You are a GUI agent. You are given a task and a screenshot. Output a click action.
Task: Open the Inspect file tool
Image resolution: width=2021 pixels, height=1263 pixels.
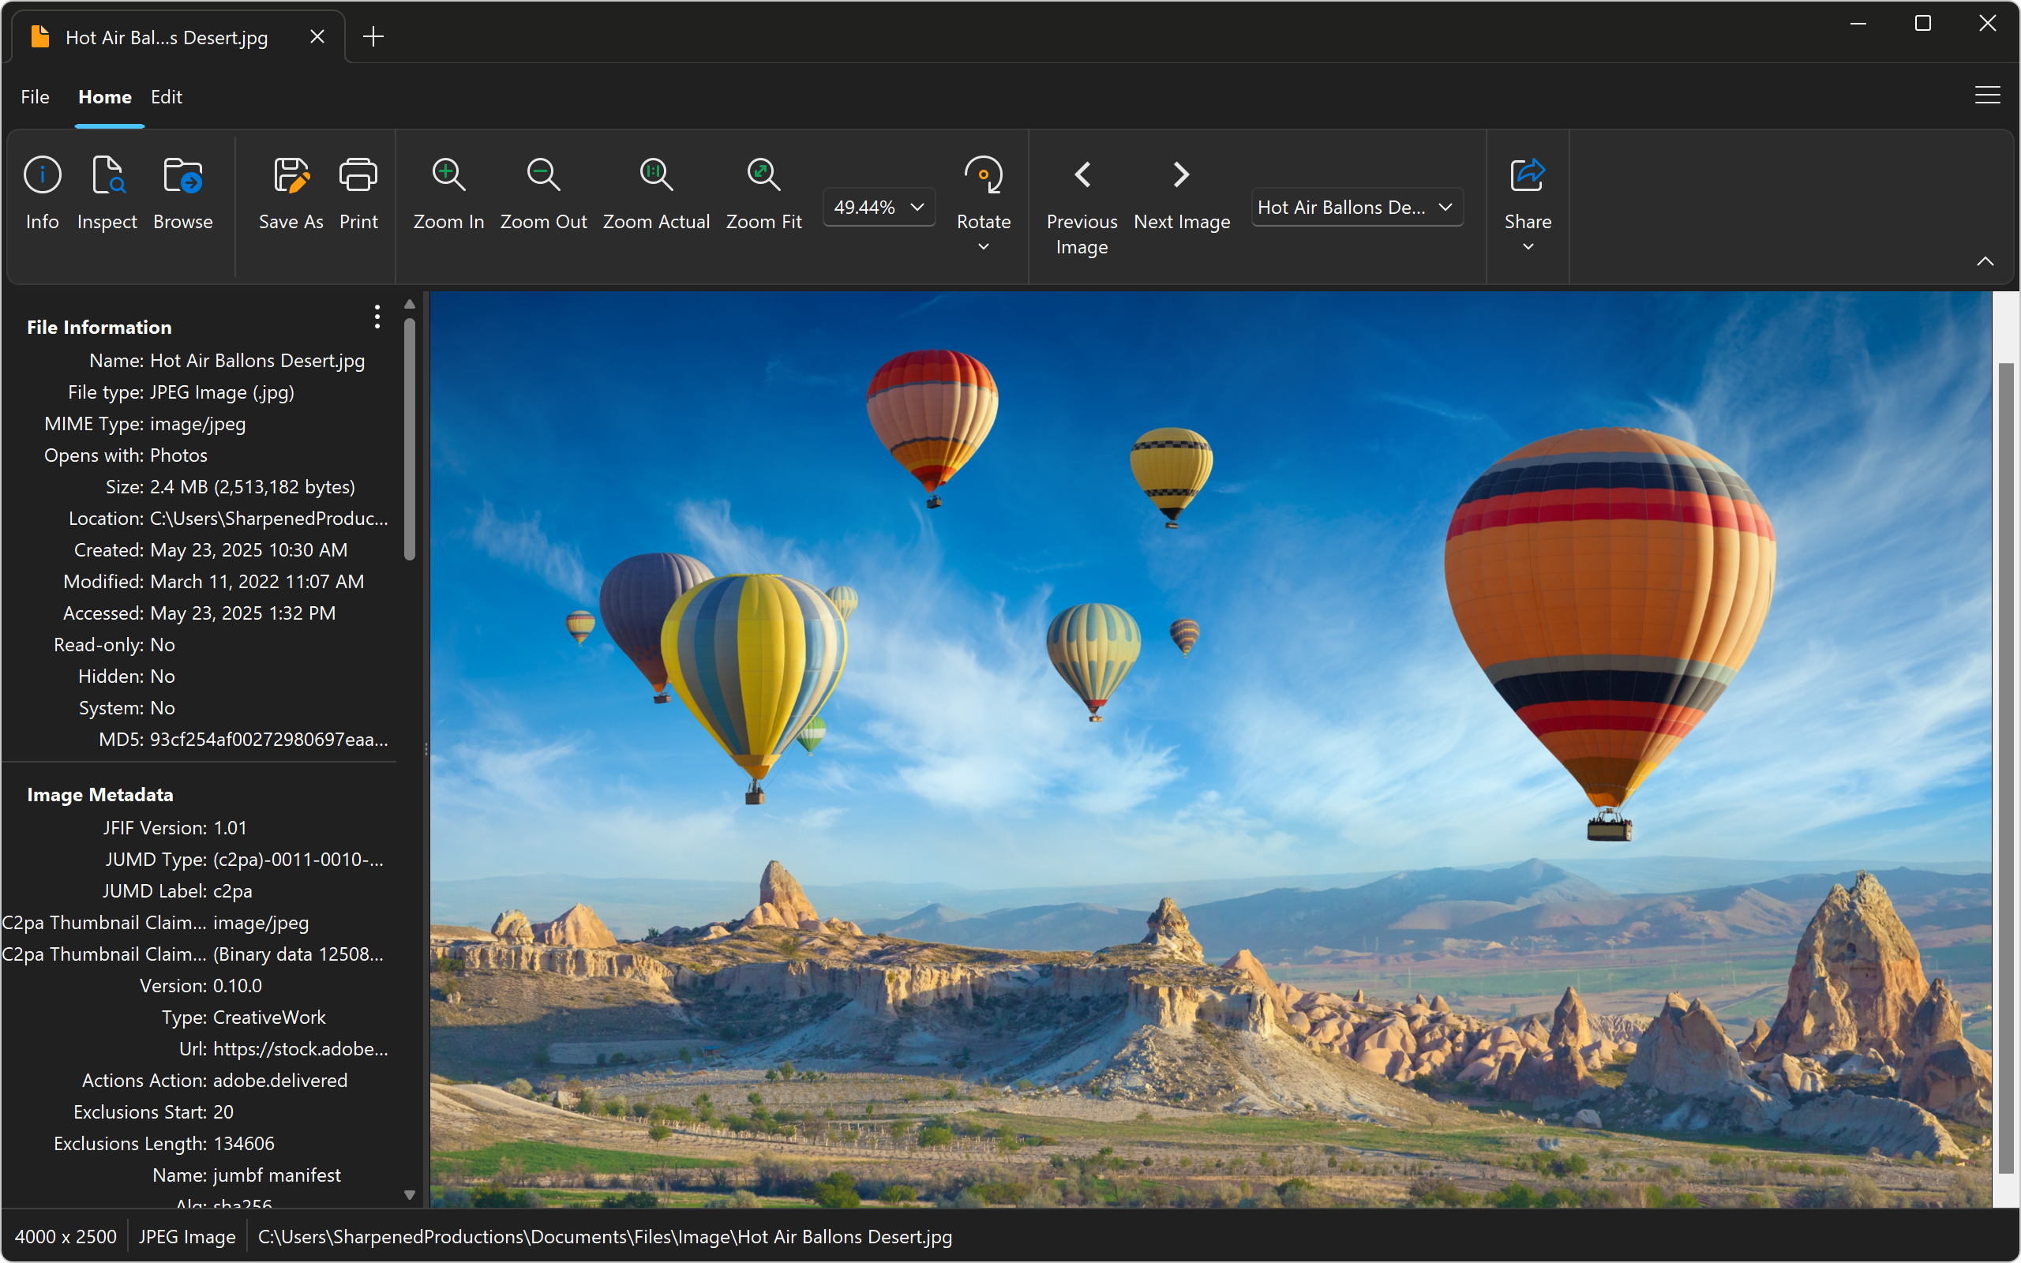point(107,176)
